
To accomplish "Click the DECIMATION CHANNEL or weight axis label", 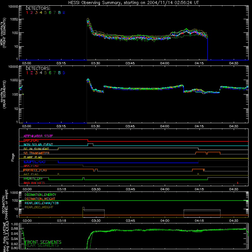I will pyautogui.click(x=5, y=204).
